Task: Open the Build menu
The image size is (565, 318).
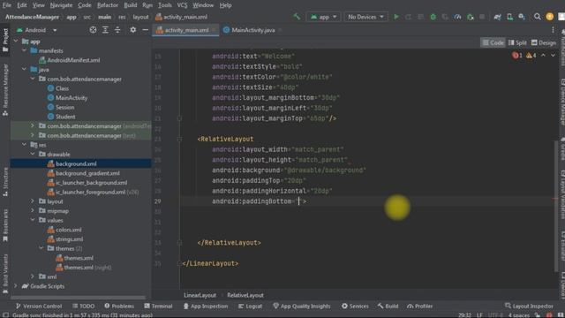Action: pyautogui.click(x=130, y=5)
